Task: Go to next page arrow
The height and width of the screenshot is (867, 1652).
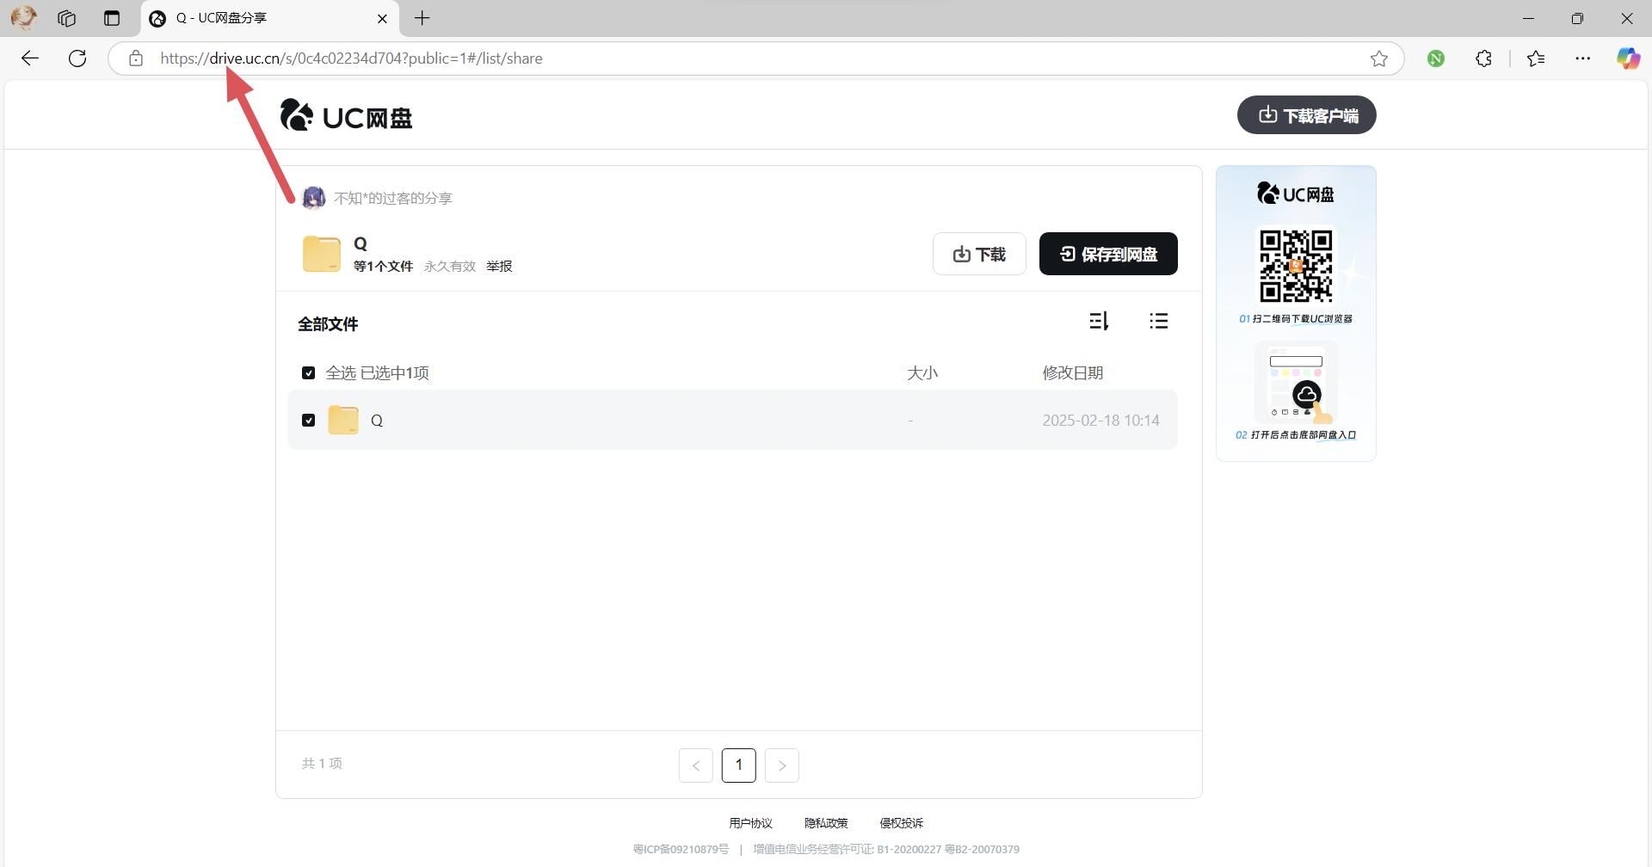Action: (x=781, y=766)
